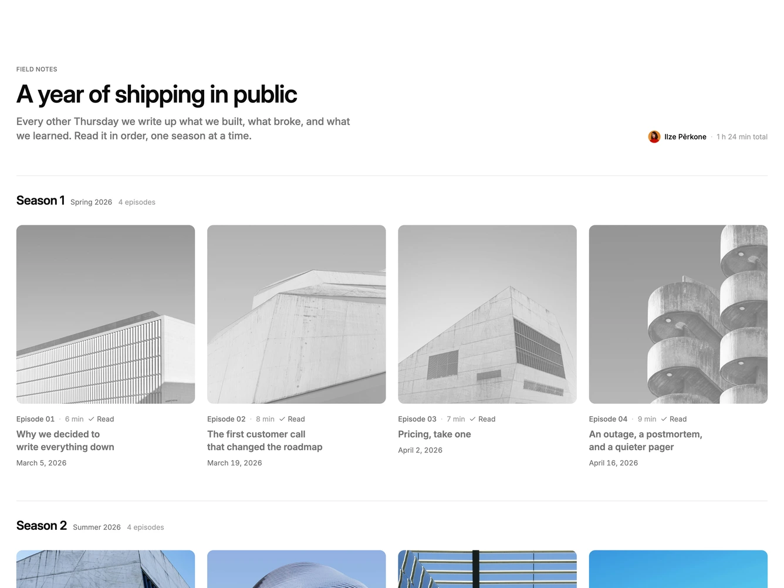Click the '6 min' reading time
Viewport: 784px width, 588px height.
tap(75, 419)
